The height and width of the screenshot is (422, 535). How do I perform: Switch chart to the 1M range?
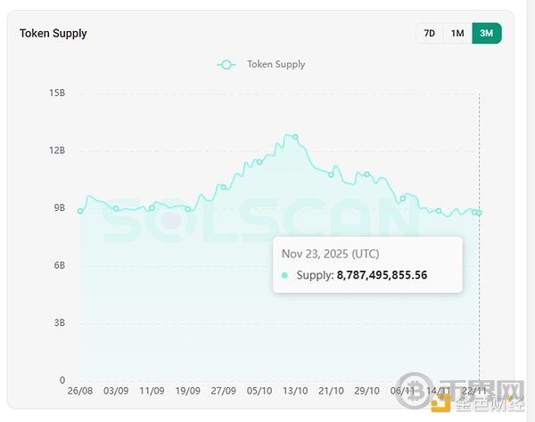tap(457, 33)
